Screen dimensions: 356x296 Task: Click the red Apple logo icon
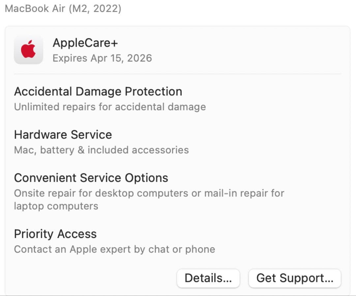coord(28,50)
